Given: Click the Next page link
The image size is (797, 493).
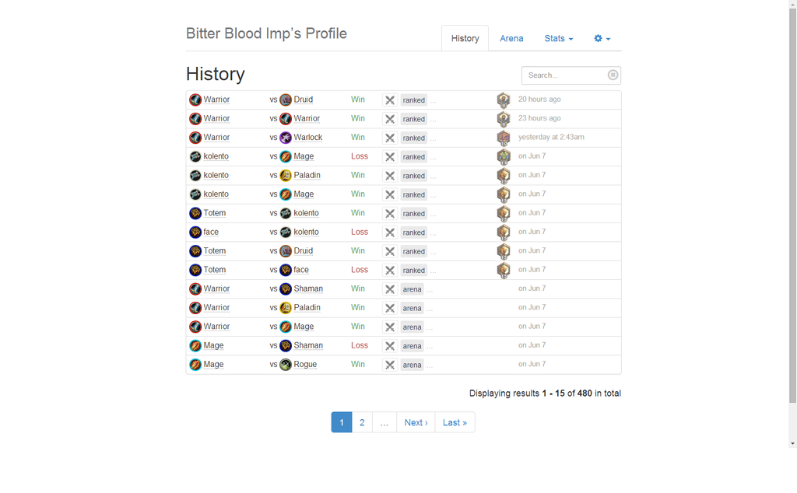Looking at the screenshot, I should coord(416,422).
